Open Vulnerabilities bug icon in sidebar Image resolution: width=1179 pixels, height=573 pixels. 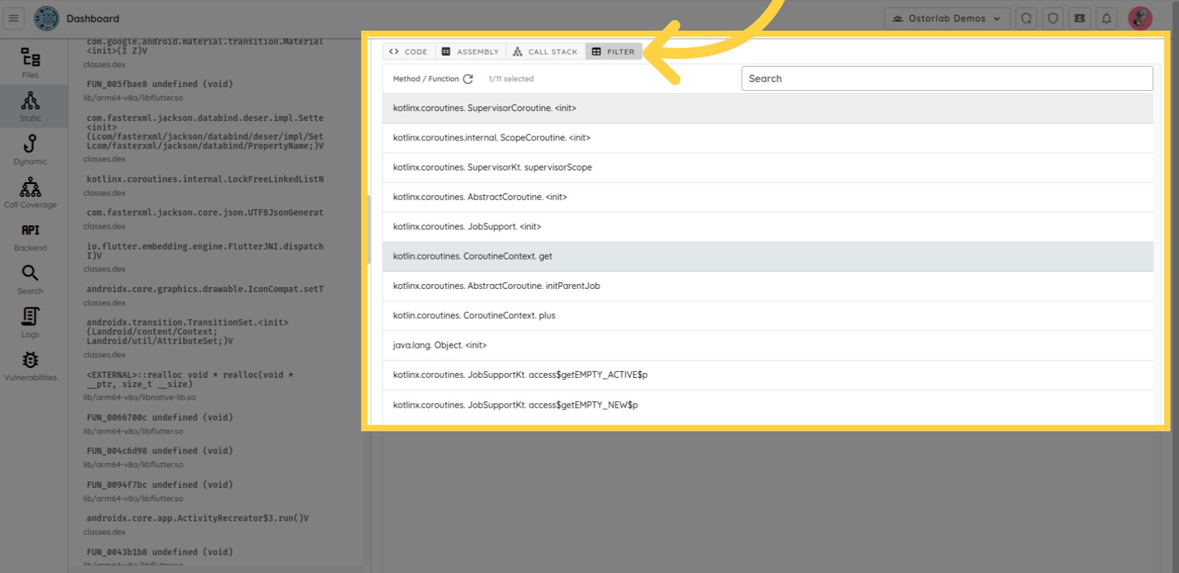pos(30,366)
